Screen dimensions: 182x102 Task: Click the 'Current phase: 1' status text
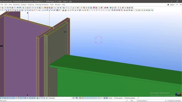coord(142,101)
